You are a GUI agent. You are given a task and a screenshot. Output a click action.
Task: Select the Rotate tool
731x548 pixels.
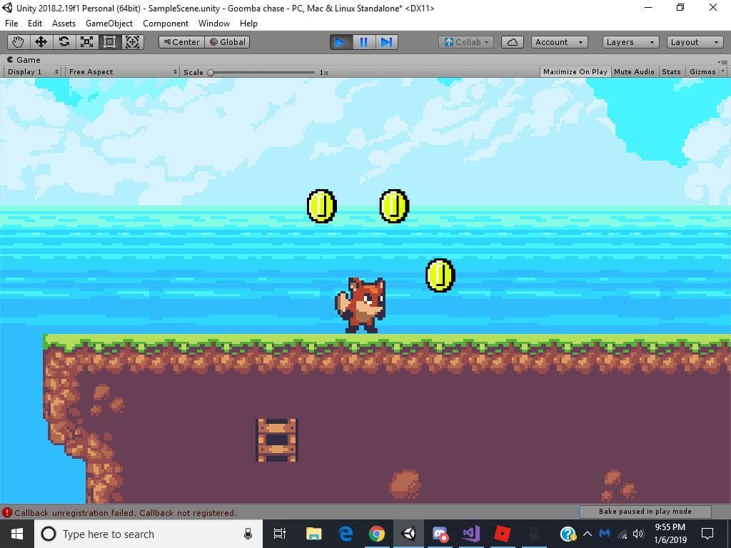coord(64,42)
